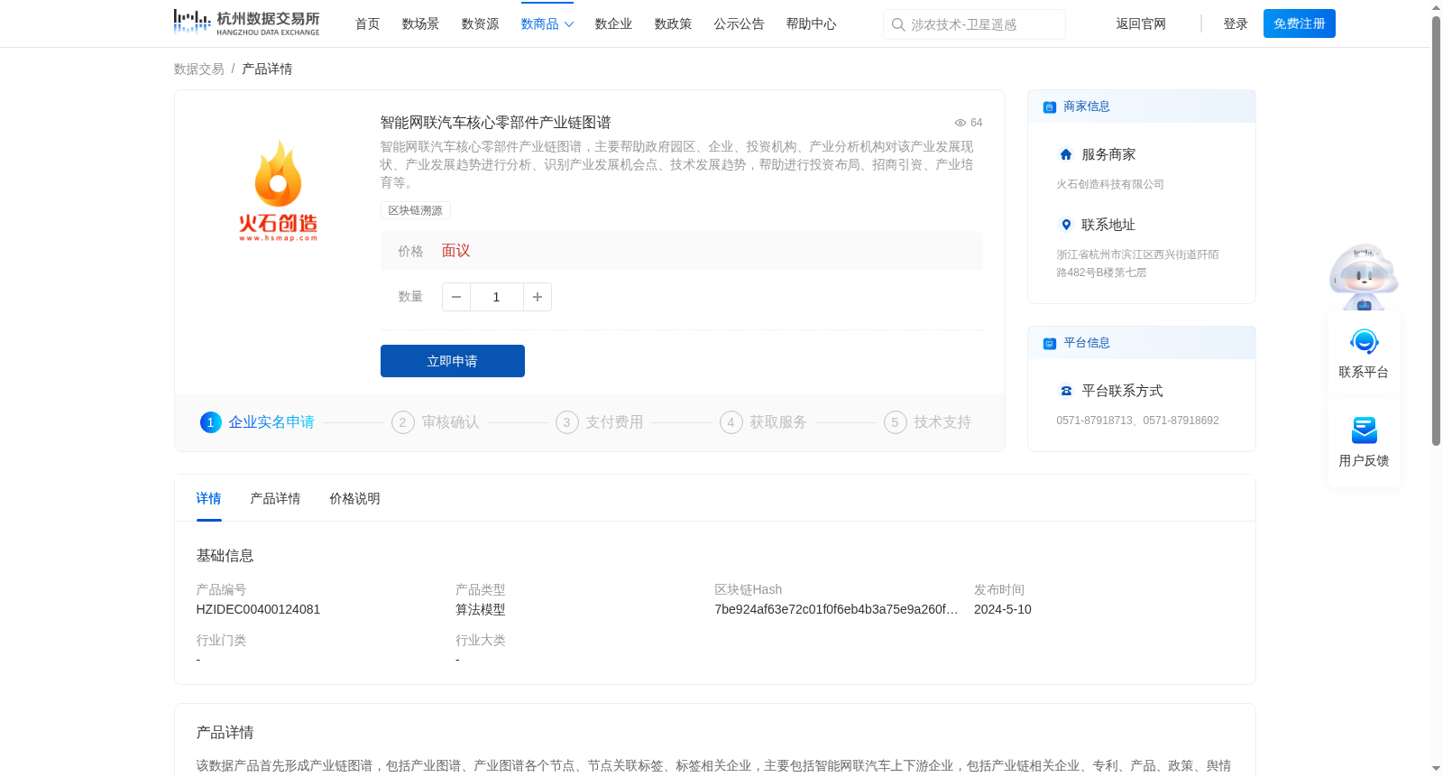
Task: Click step 3 支付费用
Action: pyautogui.click(x=600, y=422)
